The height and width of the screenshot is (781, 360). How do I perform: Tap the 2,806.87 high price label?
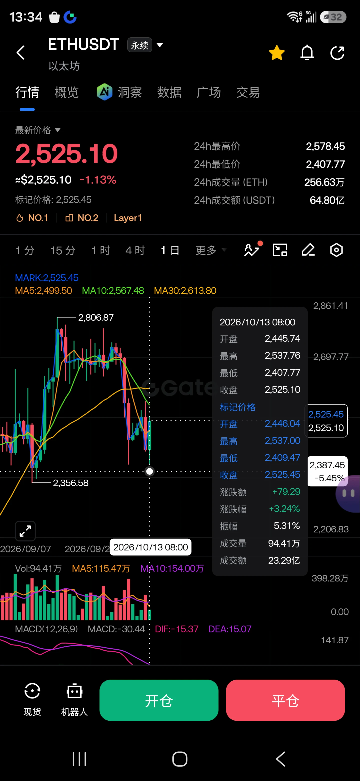click(x=96, y=317)
